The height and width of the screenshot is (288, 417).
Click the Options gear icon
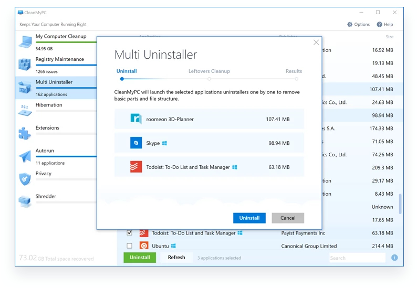point(350,25)
